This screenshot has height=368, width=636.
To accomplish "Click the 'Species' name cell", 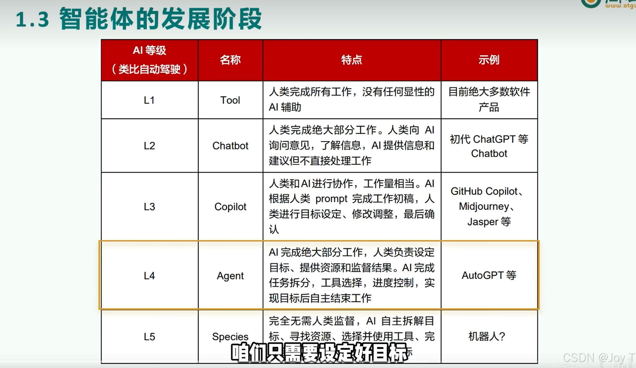I will click(x=230, y=336).
